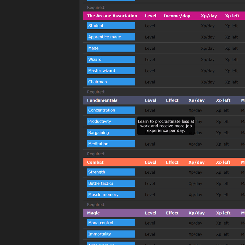
Task: Train the Strength skill
Action: [x=111, y=172]
